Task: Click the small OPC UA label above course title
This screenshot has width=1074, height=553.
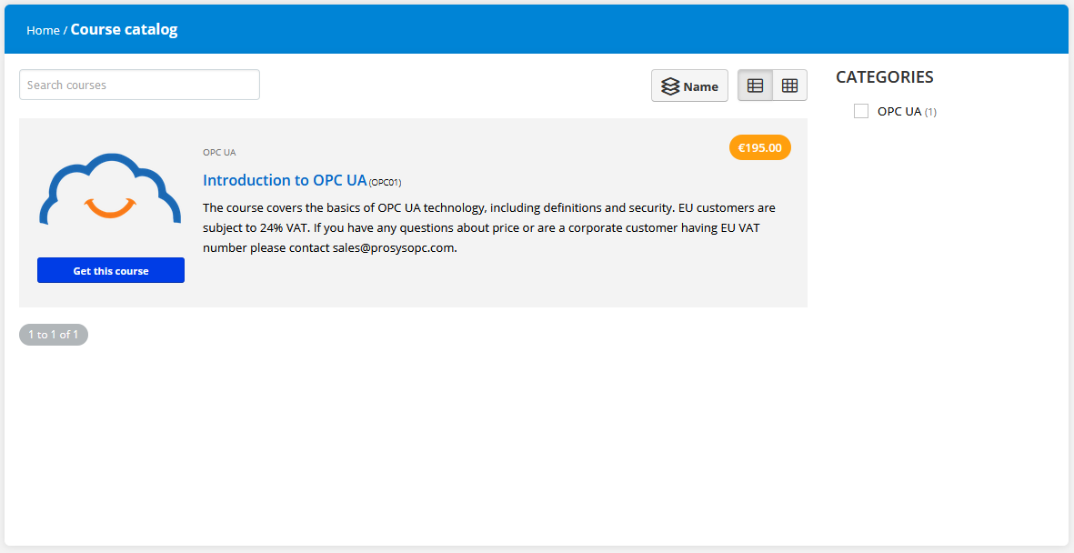Action: click(x=219, y=152)
